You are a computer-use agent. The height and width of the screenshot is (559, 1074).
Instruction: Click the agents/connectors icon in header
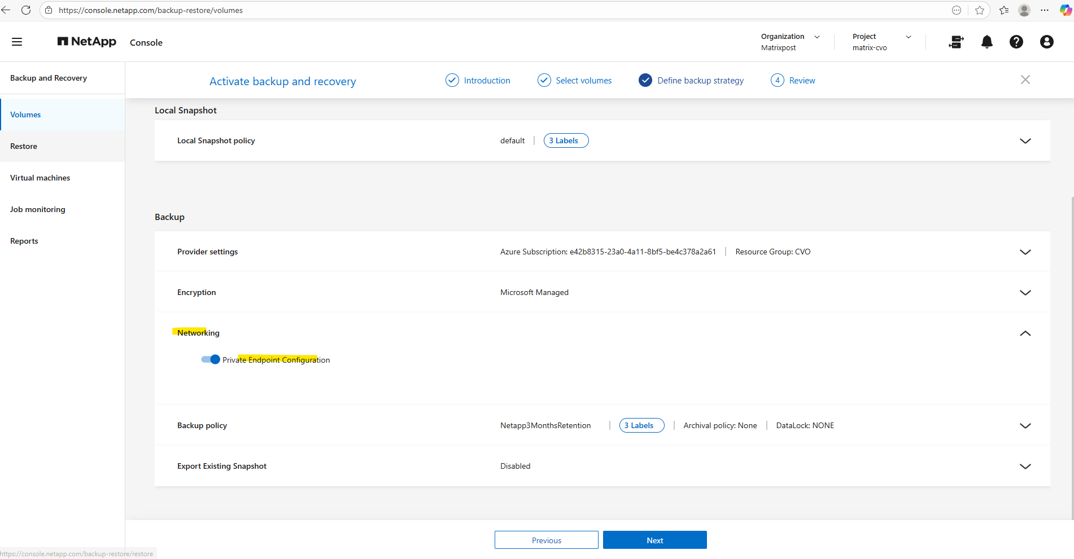click(956, 42)
